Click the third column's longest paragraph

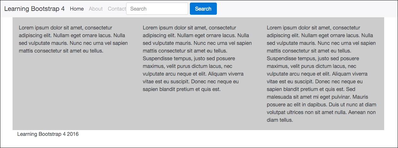pyautogui.click(x=321, y=74)
